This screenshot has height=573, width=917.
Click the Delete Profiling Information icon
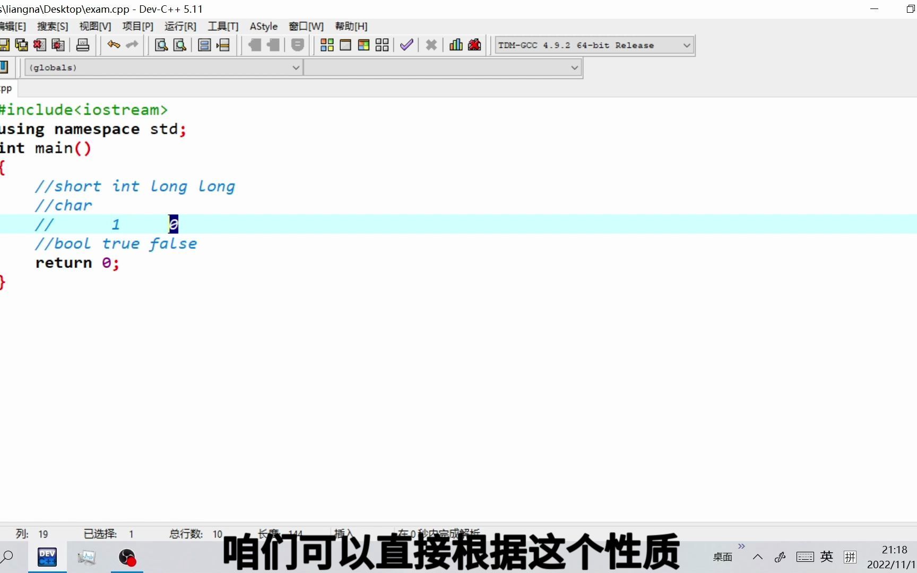click(x=474, y=45)
